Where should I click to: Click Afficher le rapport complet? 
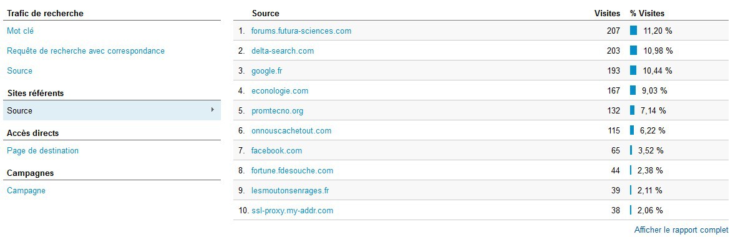pos(681,230)
